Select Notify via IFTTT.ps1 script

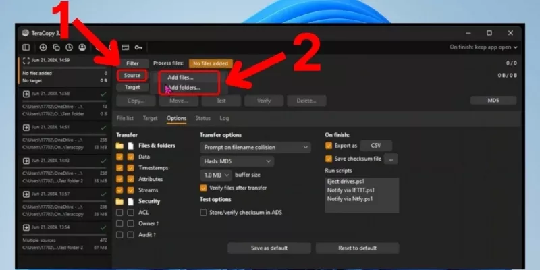[x=351, y=190]
